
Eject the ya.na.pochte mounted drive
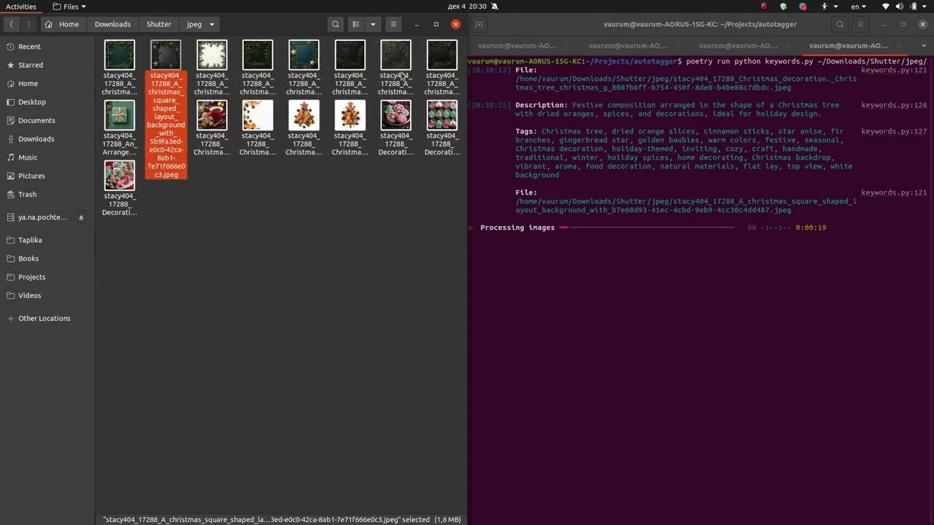pos(81,217)
